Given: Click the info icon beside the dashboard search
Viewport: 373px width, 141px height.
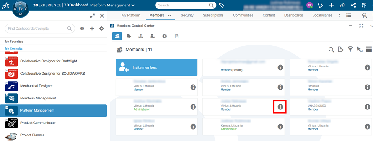Looking at the screenshot, I should click(x=82, y=29).
